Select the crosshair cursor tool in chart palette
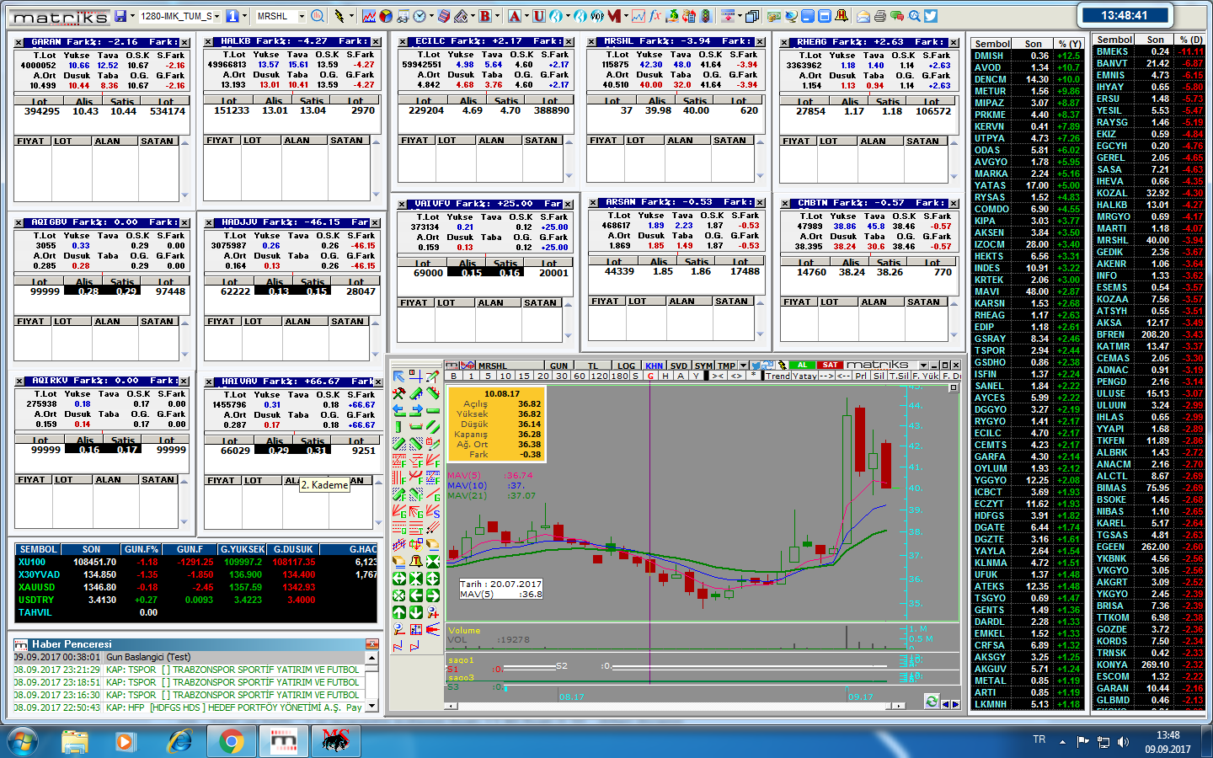This screenshot has width=1213, height=758. 416,376
